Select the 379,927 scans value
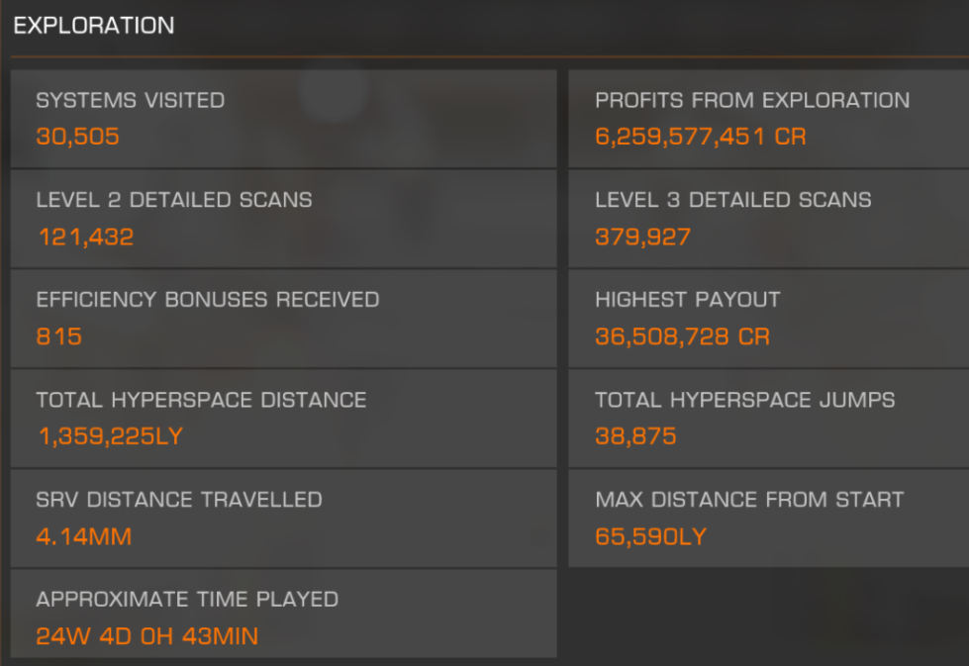 pyautogui.click(x=642, y=237)
